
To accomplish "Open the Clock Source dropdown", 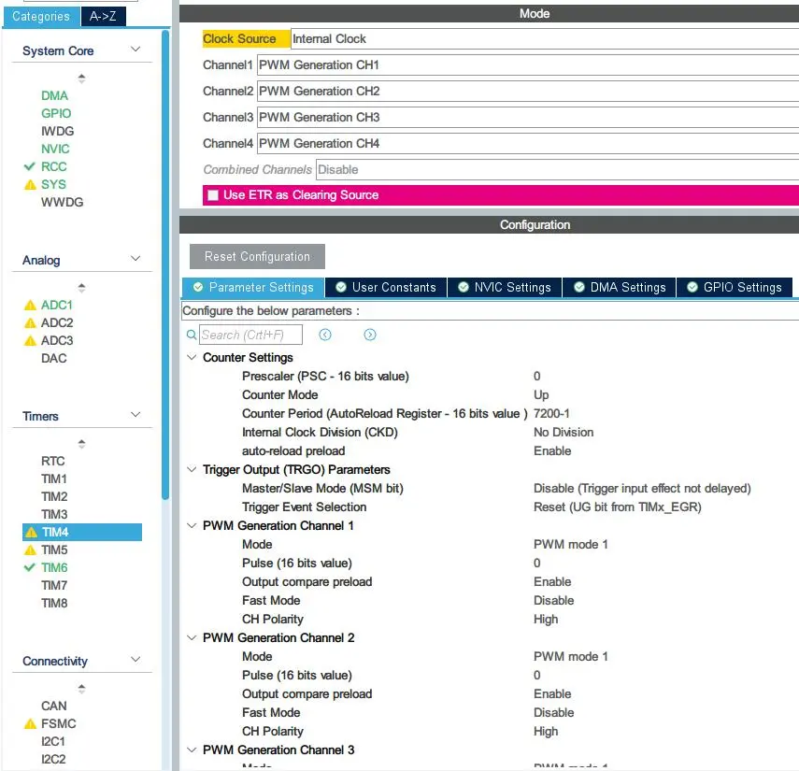I will pyautogui.click(x=542, y=39).
